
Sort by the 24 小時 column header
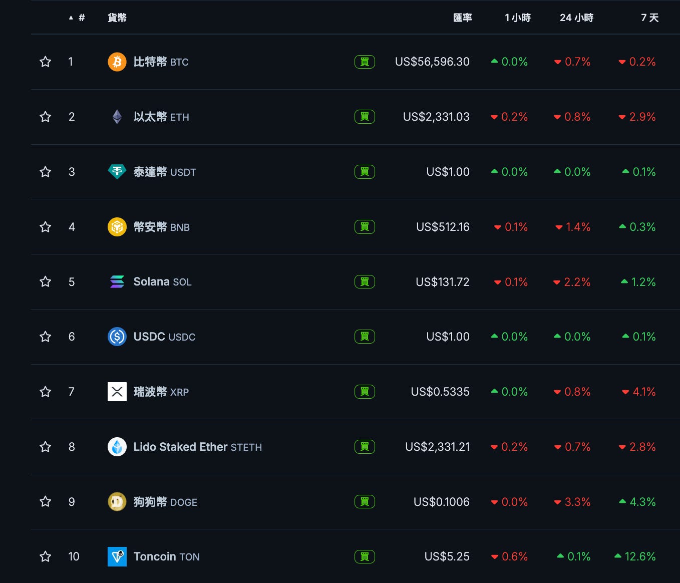click(x=577, y=18)
